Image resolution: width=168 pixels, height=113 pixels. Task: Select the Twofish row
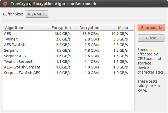point(69,39)
